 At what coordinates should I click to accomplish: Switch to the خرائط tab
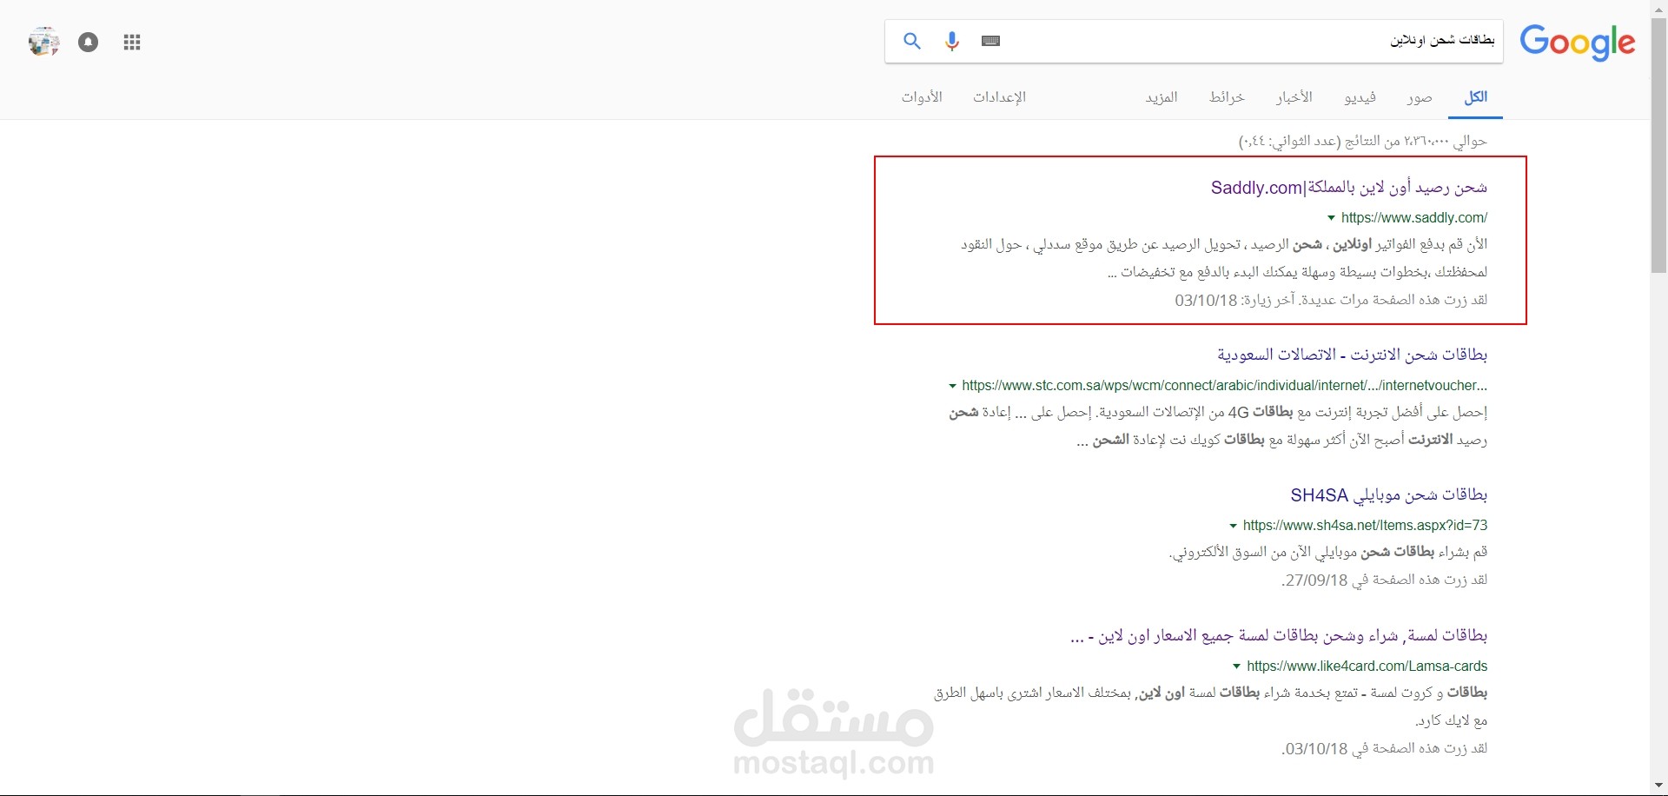click(1227, 97)
